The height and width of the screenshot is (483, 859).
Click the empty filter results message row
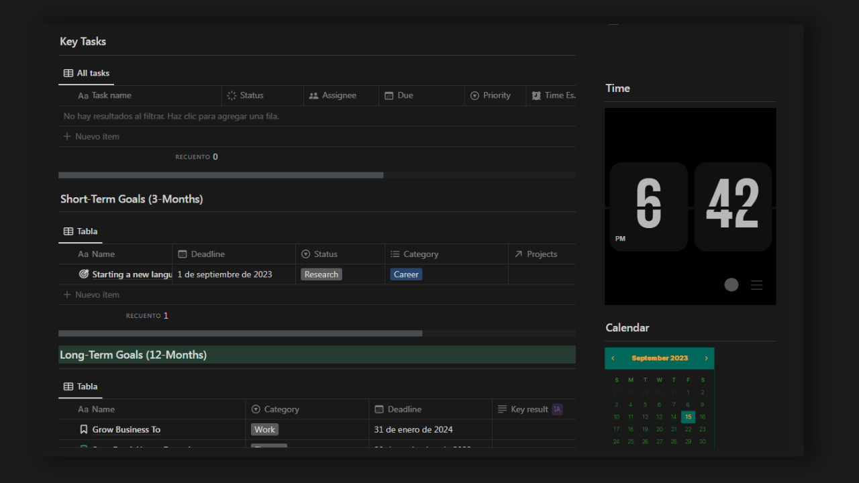(317, 116)
